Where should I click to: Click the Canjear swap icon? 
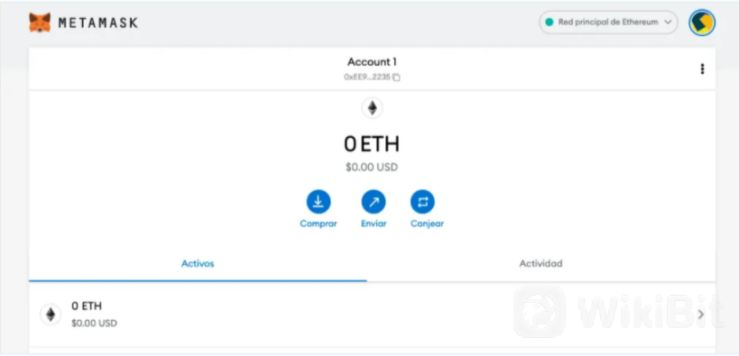(x=423, y=202)
